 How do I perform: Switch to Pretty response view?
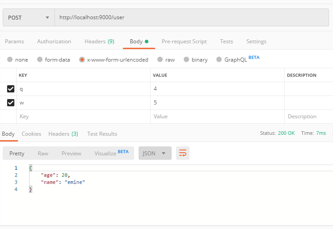(x=17, y=153)
